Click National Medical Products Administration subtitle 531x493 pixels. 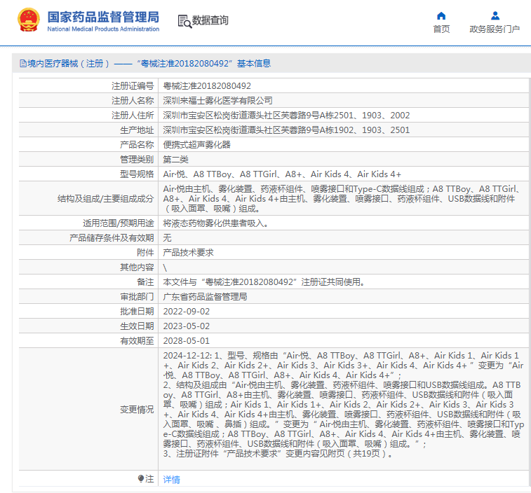(103, 29)
